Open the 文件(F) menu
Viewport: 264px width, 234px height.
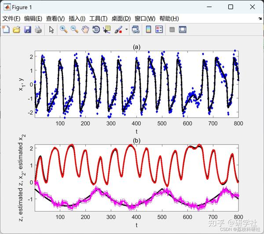click(x=11, y=19)
